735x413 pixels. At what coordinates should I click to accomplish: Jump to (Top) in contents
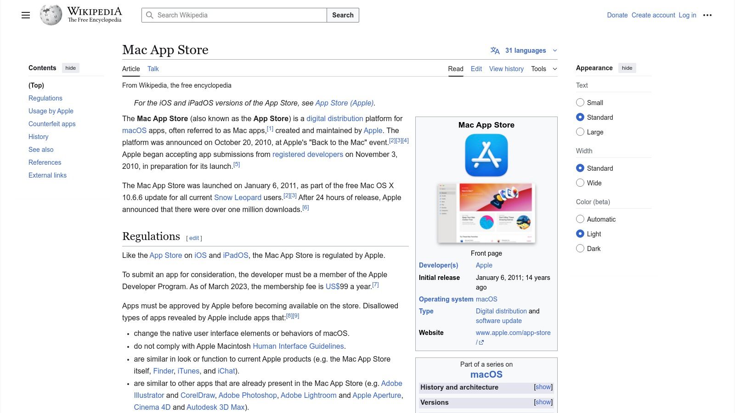pos(36,85)
